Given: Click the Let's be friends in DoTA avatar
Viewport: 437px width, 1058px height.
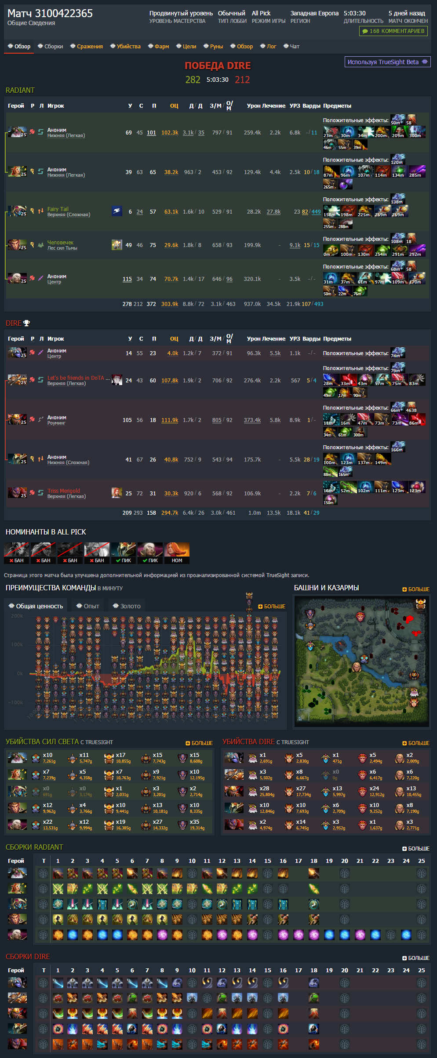Looking at the screenshot, I should [x=117, y=380].
